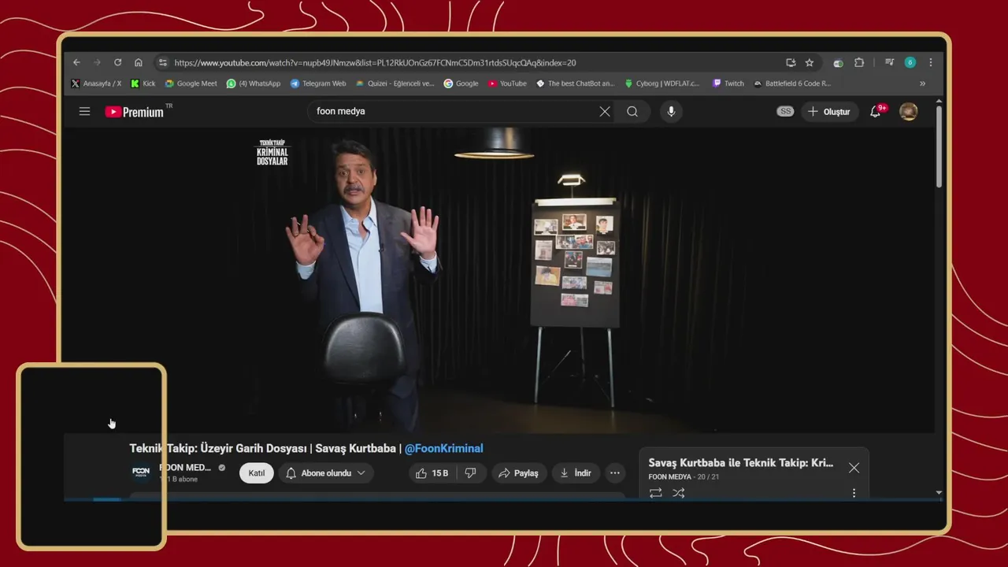Clear the search text with X
The width and height of the screenshot is (1008, 567).
pyautogui.click(x=605, y=112)
